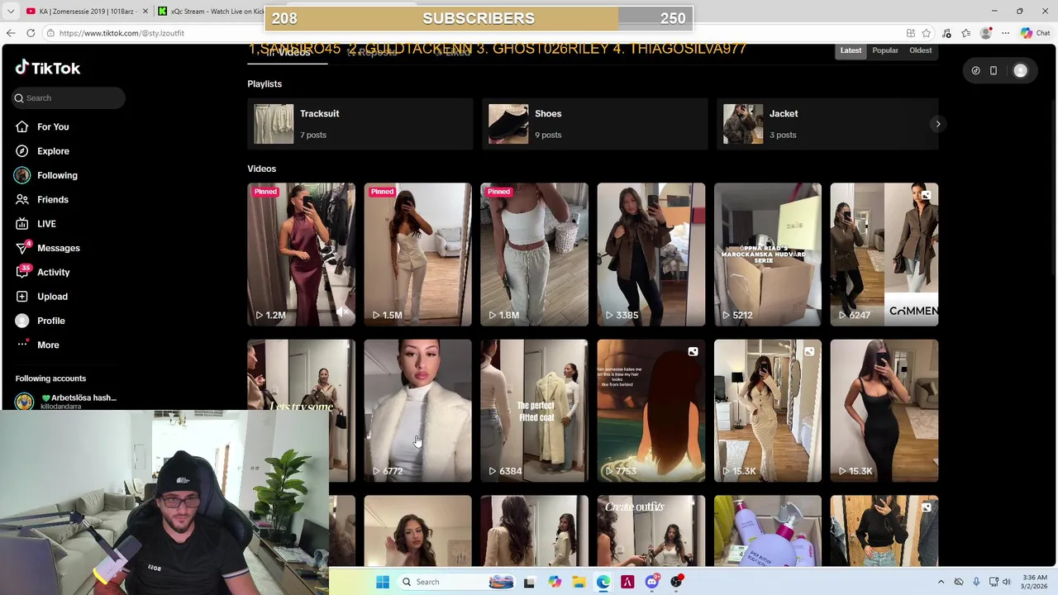Image resolution: width=1058 pixels, height=595 pixels.
Task: Open the video with 6772 views
Action: click(417, 410)
